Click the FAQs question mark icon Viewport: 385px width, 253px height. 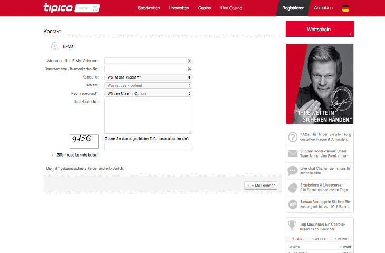[x=293, y=137]
